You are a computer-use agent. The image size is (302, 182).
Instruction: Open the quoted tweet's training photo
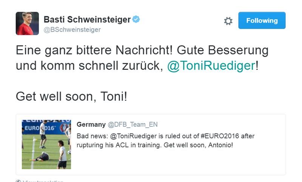click(46, 144)
